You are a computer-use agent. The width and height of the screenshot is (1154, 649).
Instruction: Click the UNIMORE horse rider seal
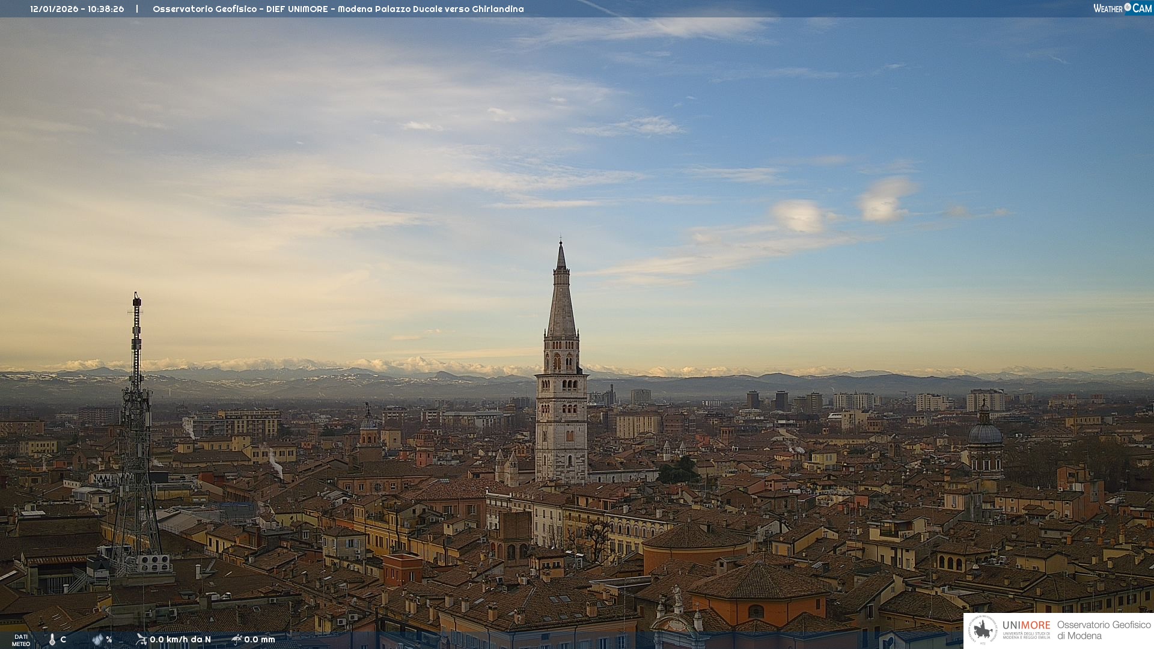click(x=983, y=630)
